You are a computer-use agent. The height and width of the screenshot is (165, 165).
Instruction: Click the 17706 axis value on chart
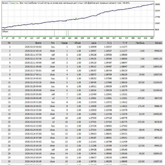157,17
